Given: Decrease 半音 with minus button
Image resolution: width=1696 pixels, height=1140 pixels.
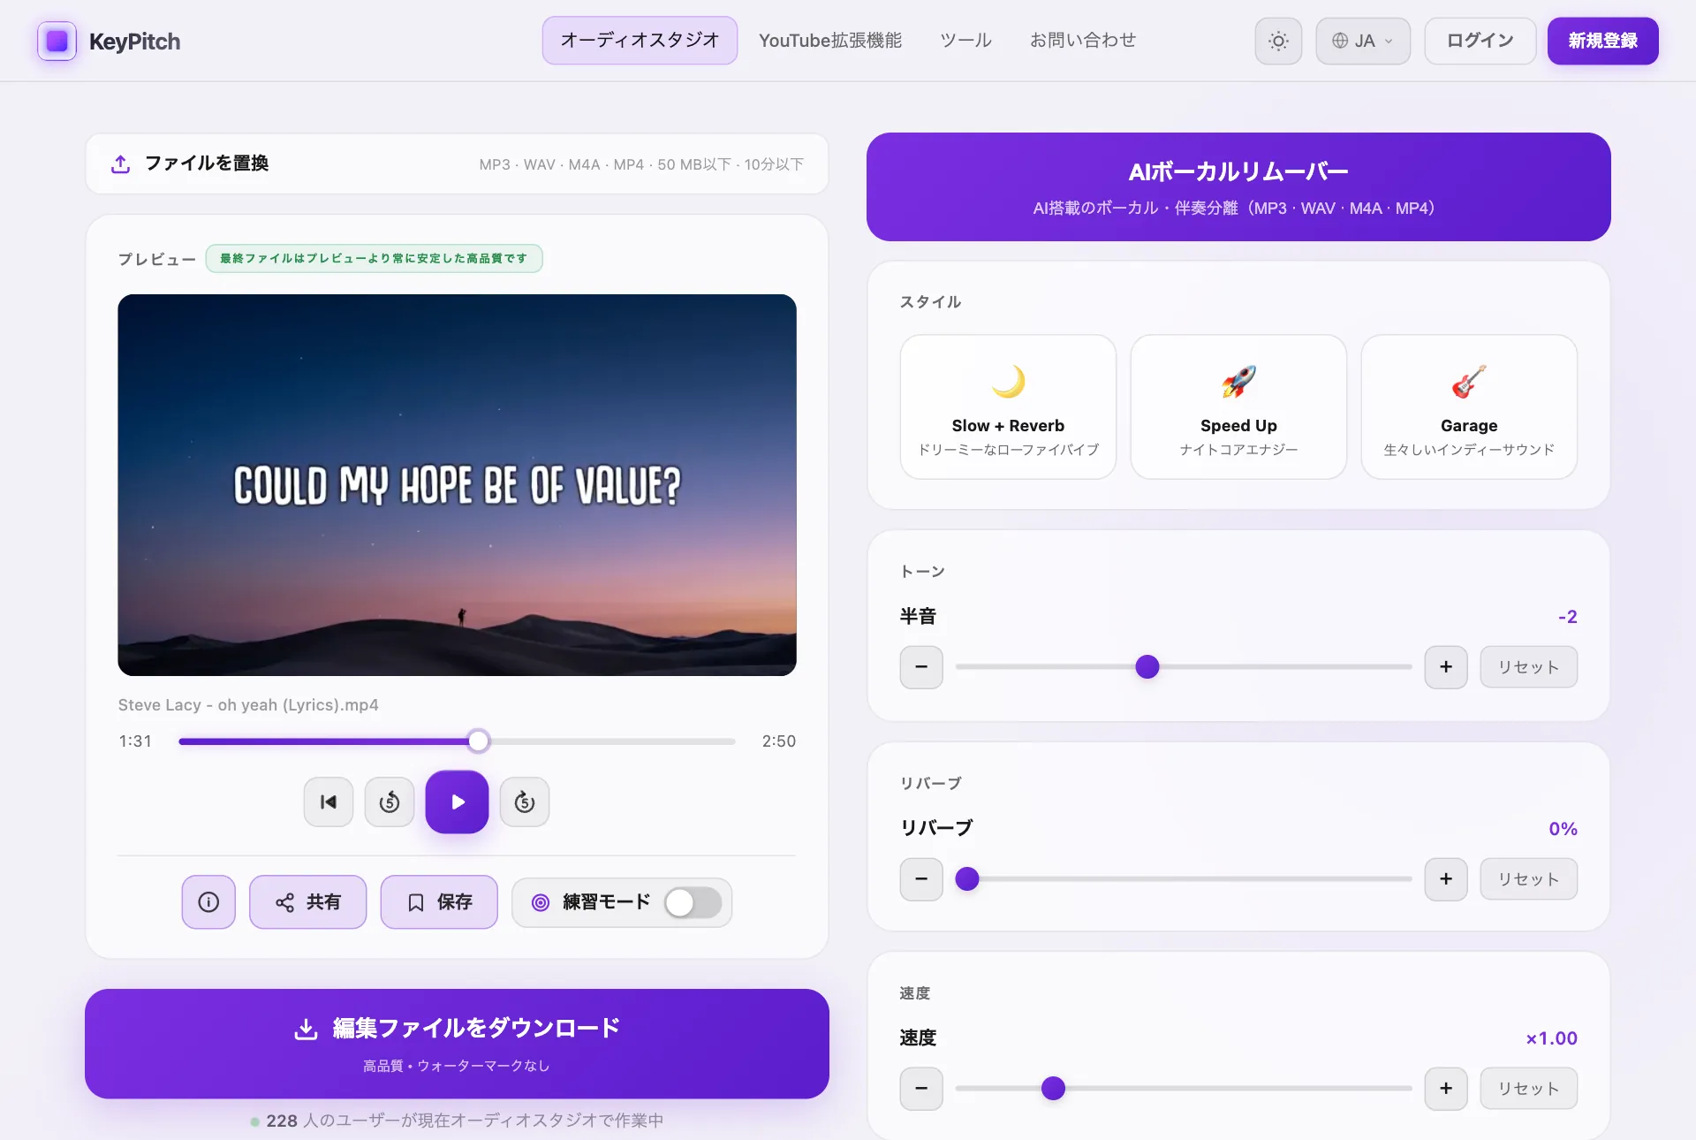Looking at the screenshot, I should click(921, 667).
